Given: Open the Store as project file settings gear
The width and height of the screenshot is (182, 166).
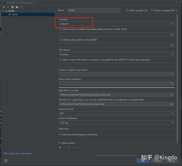Looking at the screenshot, I should [176, 10].
